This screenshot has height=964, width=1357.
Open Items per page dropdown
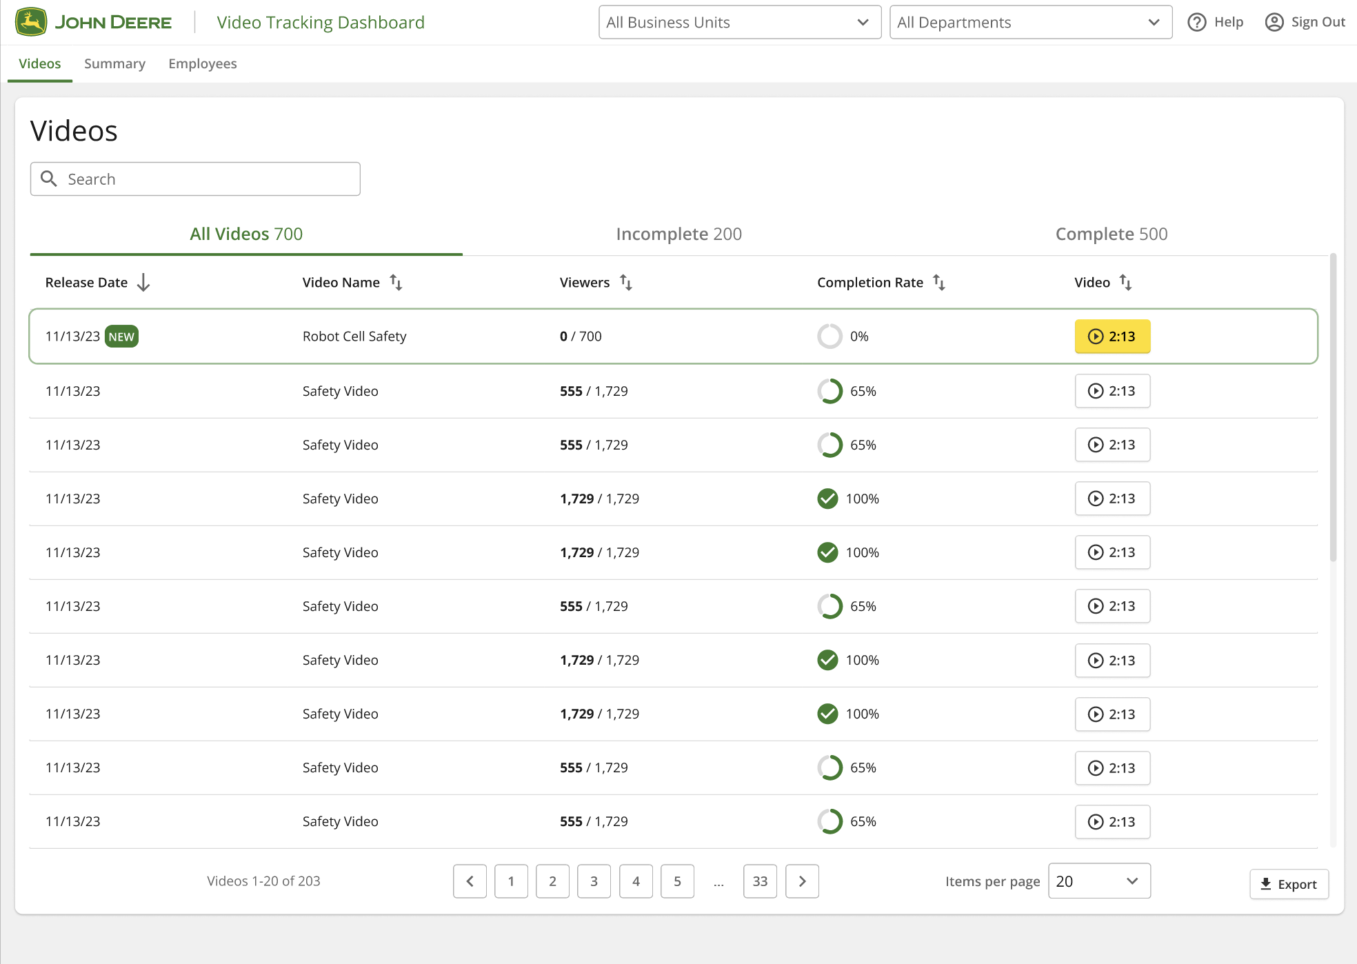1099,881
